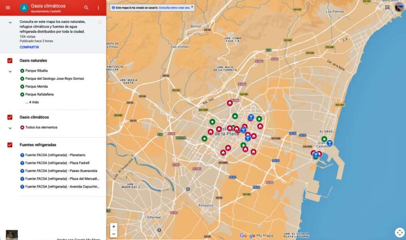Click the blue fountain marker at the port
Image resolution: width=406 pixels, height=240 pixels.
(x=316, y=155)
